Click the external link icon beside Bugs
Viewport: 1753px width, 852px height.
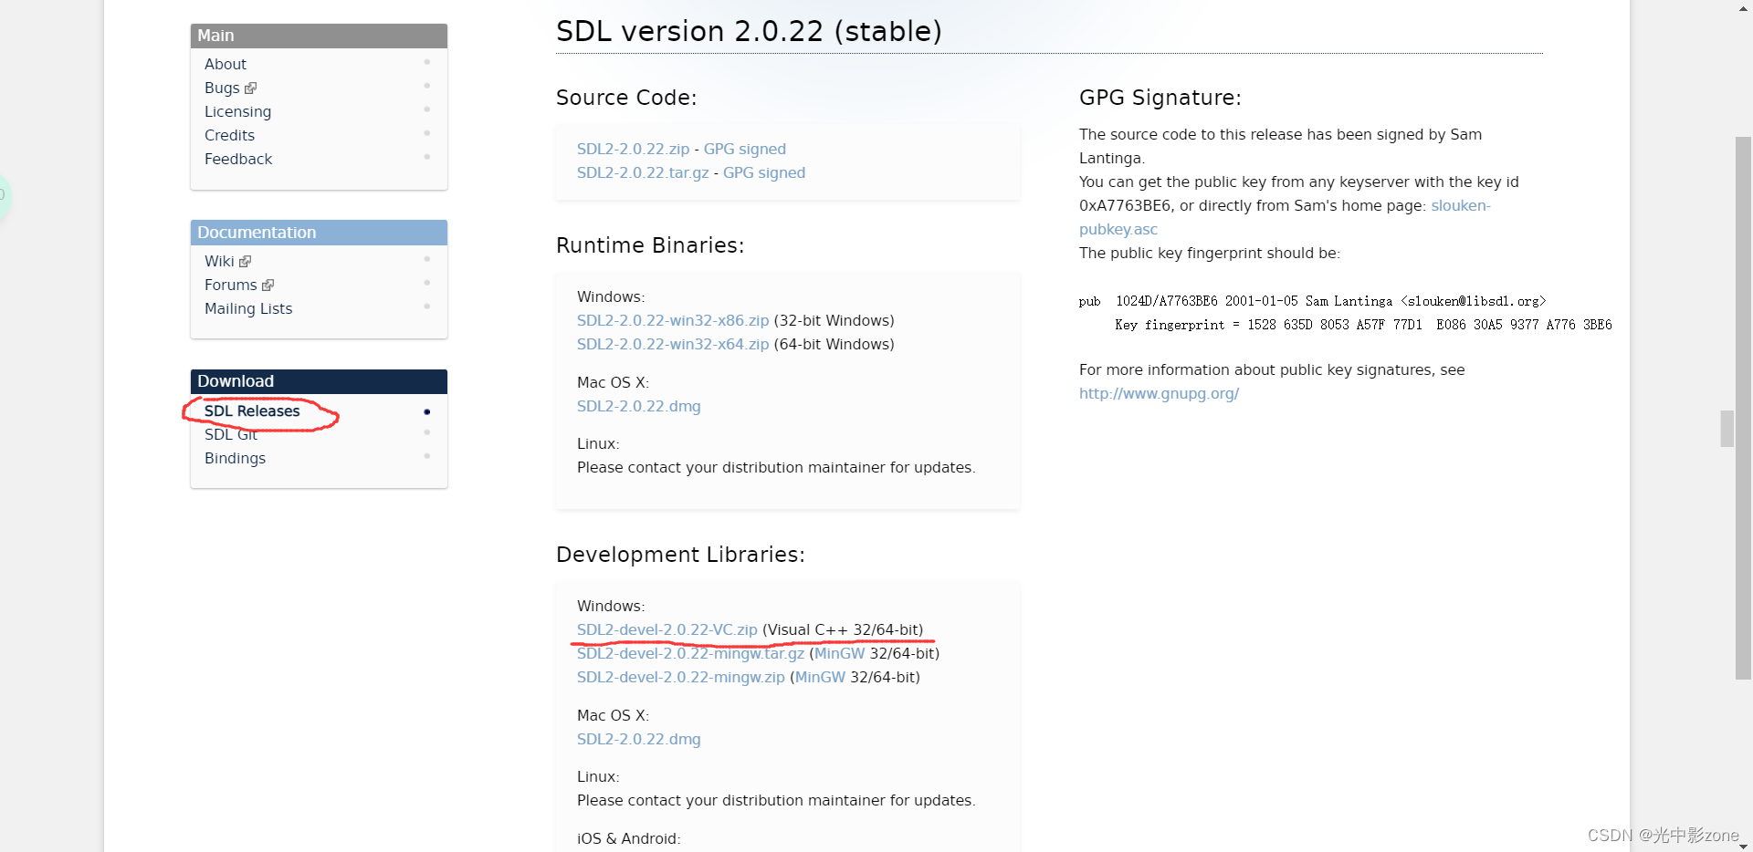pyautogui.click(x=251, y=88)
